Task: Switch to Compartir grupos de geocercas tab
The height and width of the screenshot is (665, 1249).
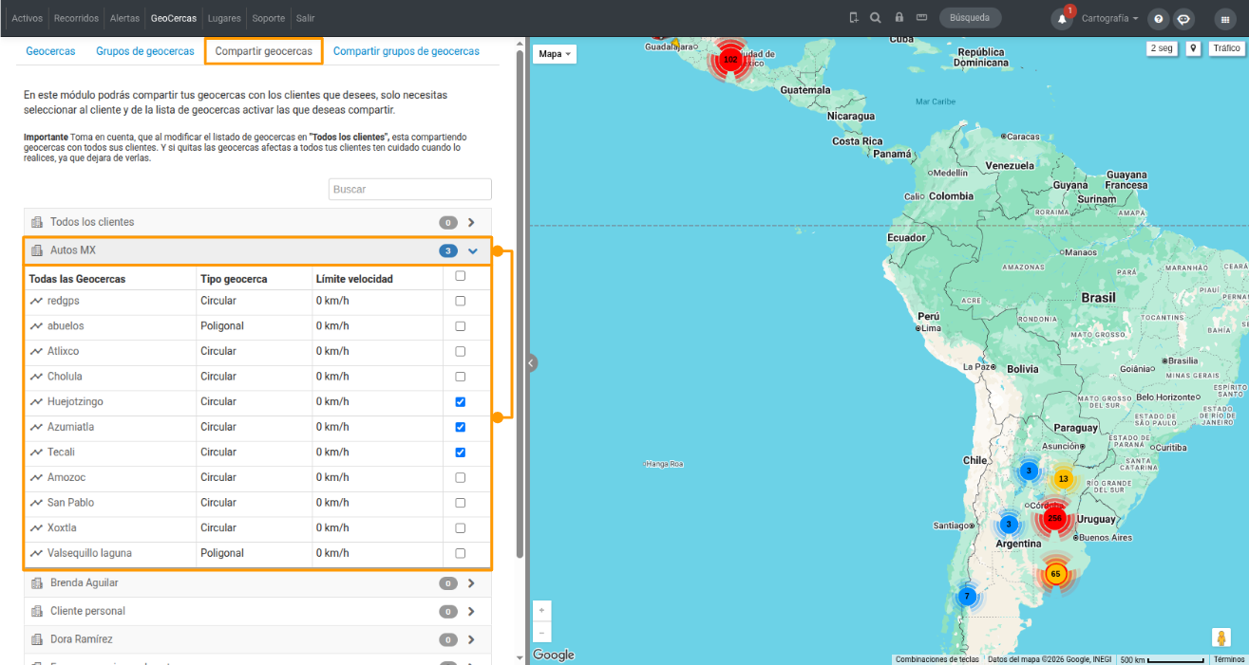Action: (407, 51)
